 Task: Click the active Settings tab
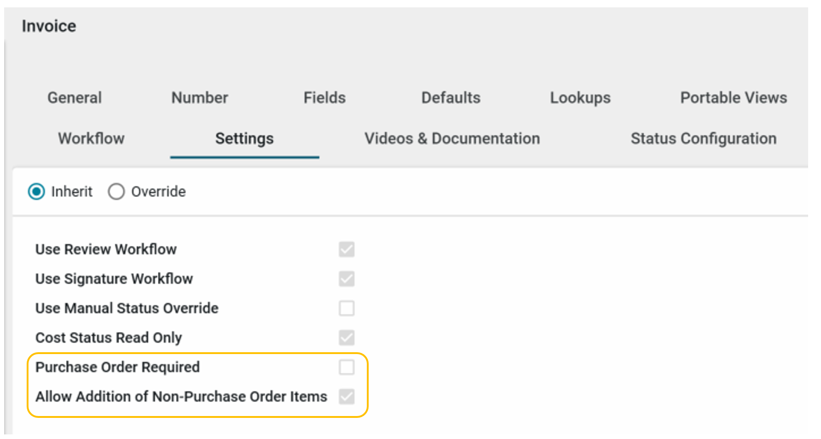[244, 139]
